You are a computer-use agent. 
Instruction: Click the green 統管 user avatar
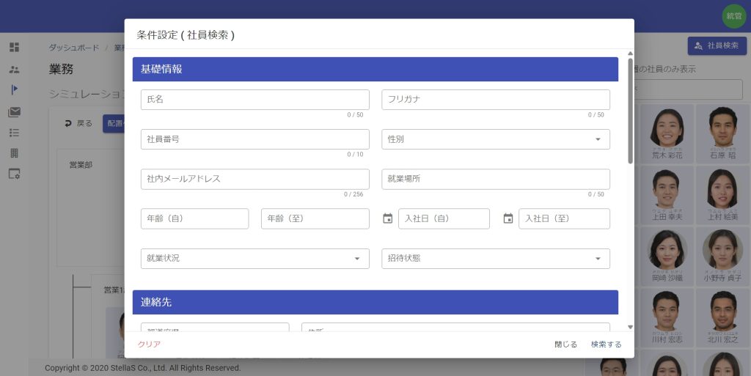(733, 16)
